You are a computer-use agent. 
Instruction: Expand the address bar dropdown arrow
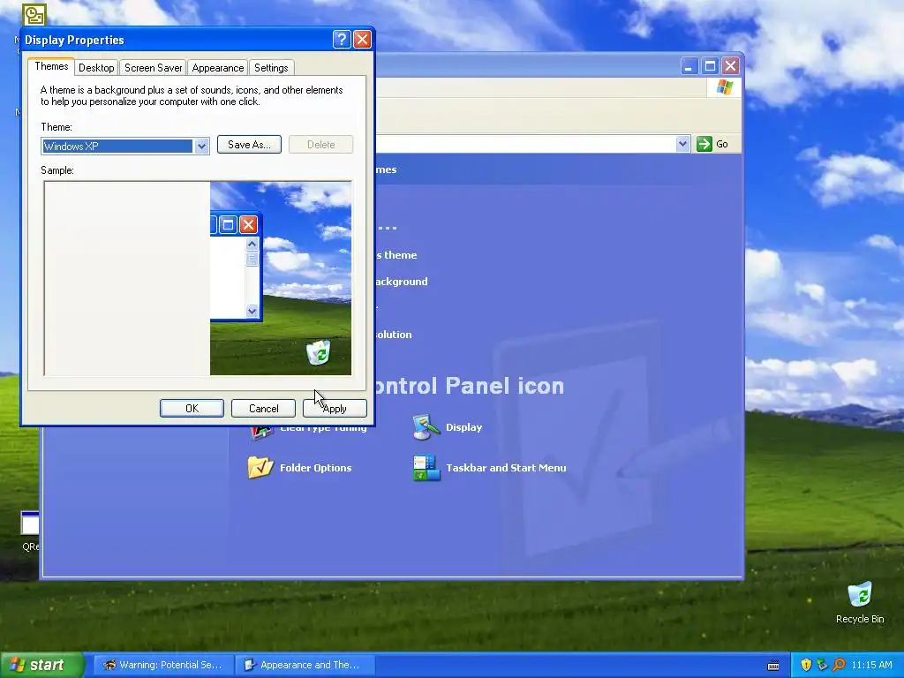[x=682, y=144]
